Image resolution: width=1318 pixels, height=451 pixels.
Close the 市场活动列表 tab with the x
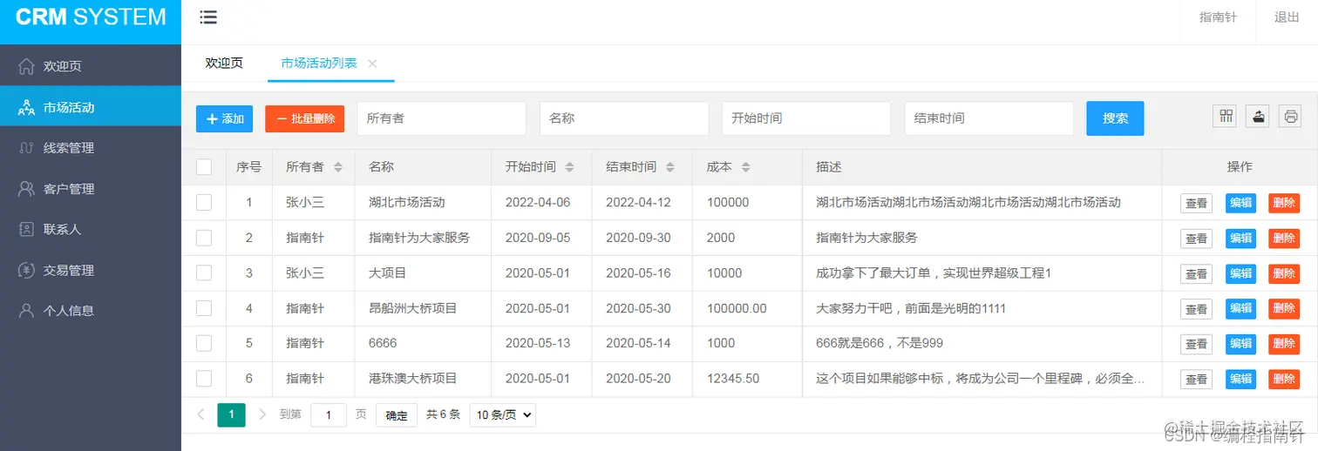pos(372,64)
